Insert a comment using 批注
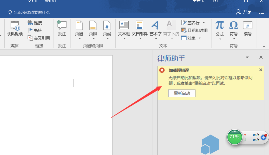The image size is (269, 155). (62, 28)
